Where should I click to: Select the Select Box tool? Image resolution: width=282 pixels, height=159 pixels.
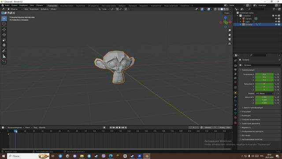tap(4, 19)
